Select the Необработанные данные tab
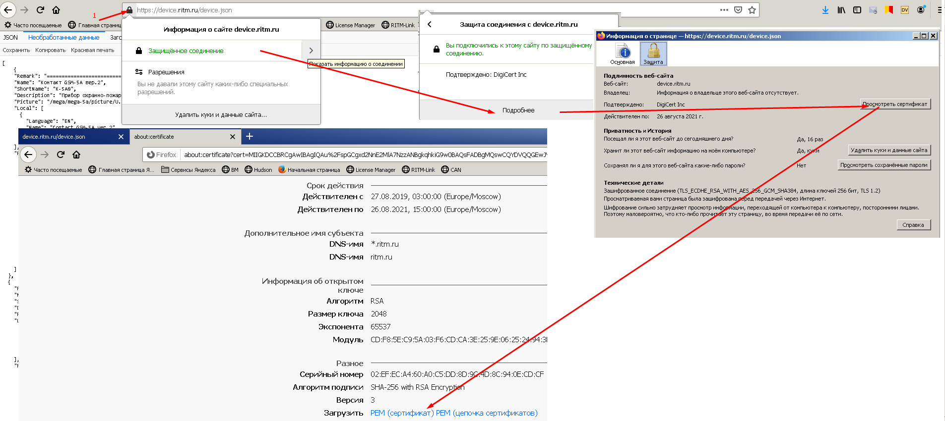This screenshot has width=945, height=421. point(63,37)
